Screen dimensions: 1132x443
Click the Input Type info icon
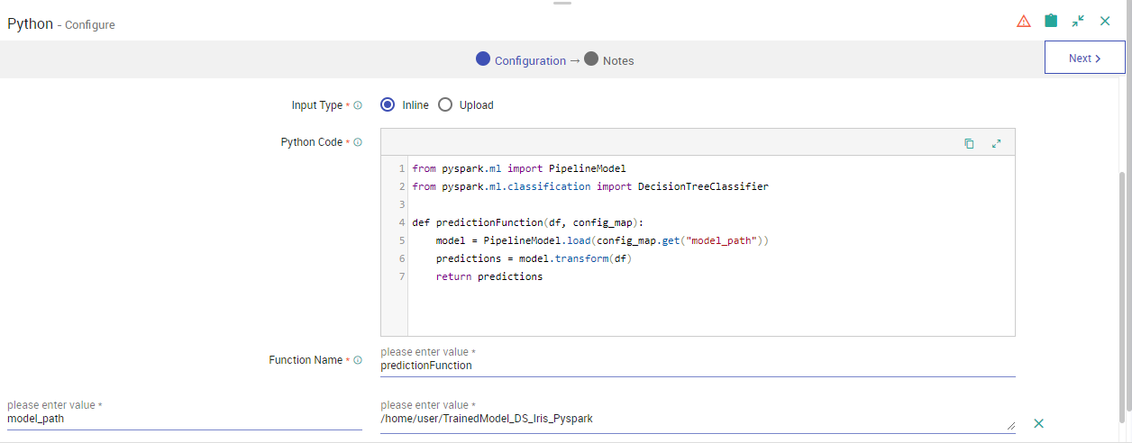click(358, 105)
